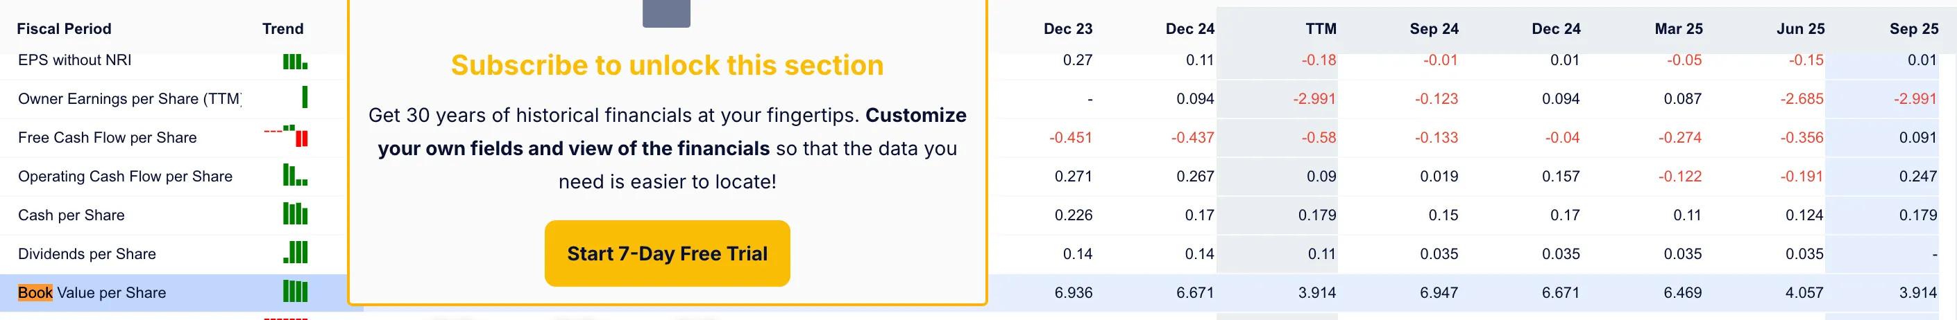This screenshot has width=1957, height=320.
Task: Open the Dividends per Share trend chart
Action: pyautogui.click(x=295, y=251)
